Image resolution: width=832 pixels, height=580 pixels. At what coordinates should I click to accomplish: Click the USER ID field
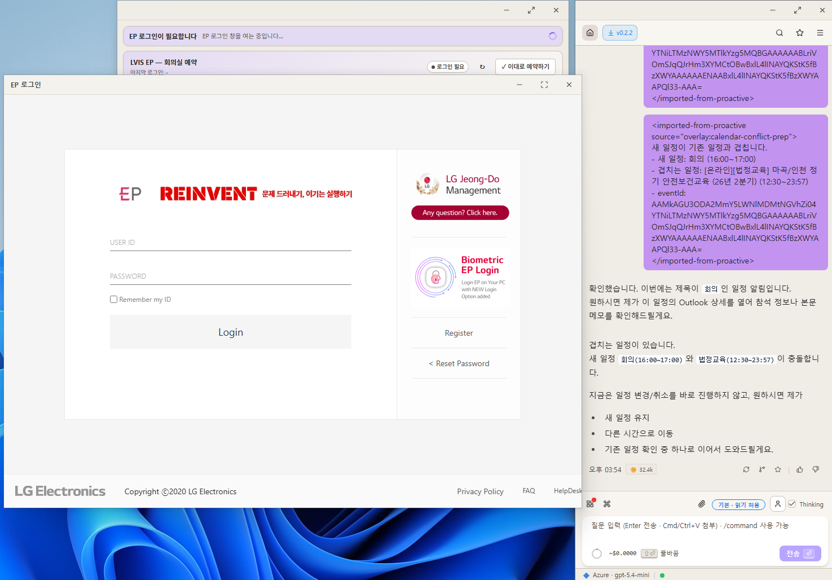(231, 243)
